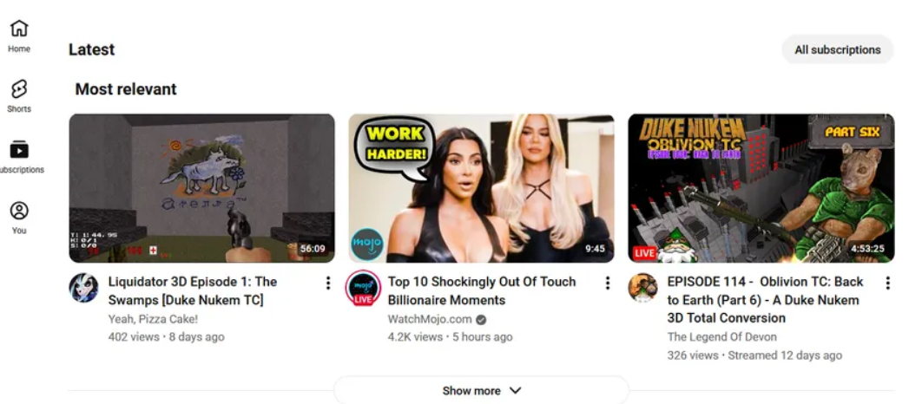Image resolution: width=922 pixels, height=404 pixels.
Task: Click the Show more chevron arrow
Action: coord(515,390)
